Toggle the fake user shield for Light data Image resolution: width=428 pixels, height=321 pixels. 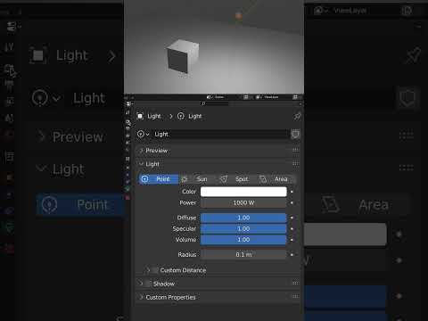pos(295,134)
